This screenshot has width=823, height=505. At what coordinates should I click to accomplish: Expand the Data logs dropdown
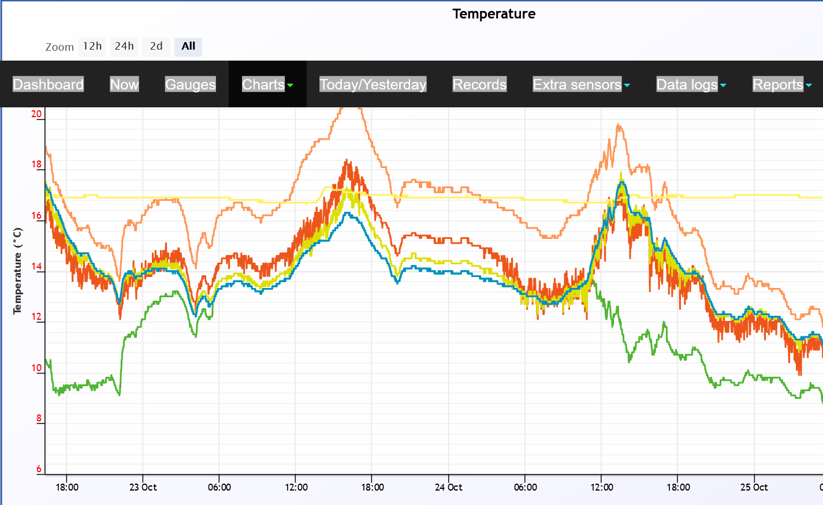[691, 84]
